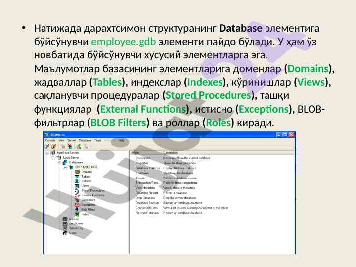The image size is (356, 267).
Task: Select the External Functions fx icon
Action: click(x=77, y=195)
